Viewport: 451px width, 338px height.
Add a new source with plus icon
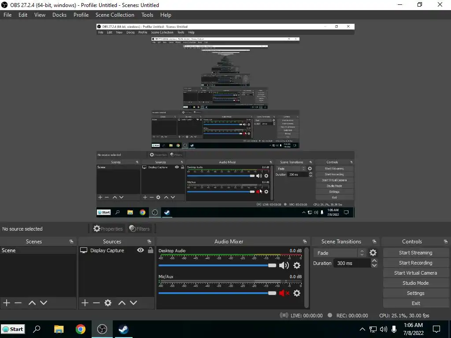click(x=85, y=303)
